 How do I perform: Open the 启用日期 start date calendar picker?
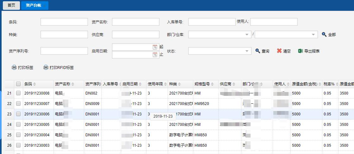(x=155, y=47)
